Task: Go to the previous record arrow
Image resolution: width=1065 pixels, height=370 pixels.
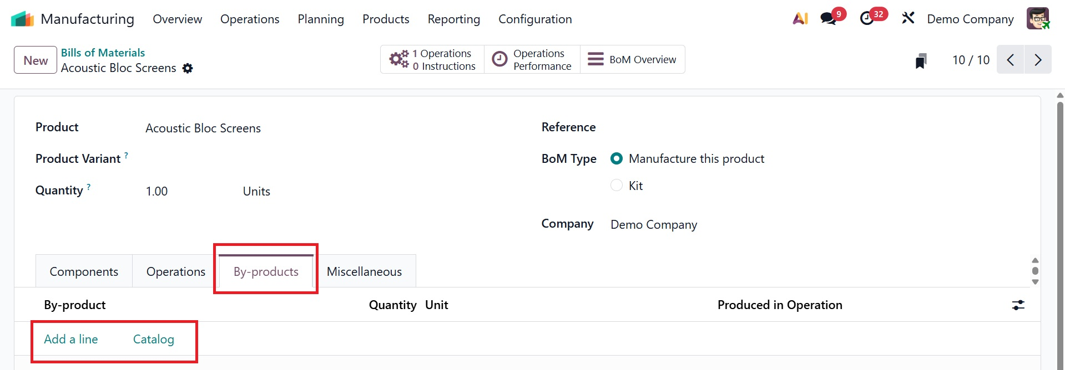Action: [x=1011, y=60]
